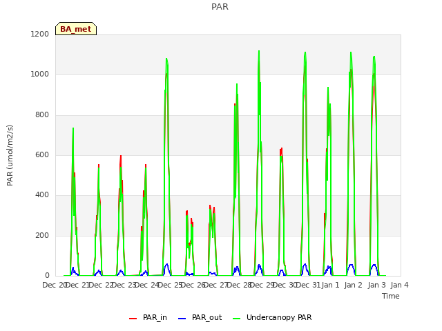
Task: Click the 400 y-axis tick label
Action: coord(42,195)
